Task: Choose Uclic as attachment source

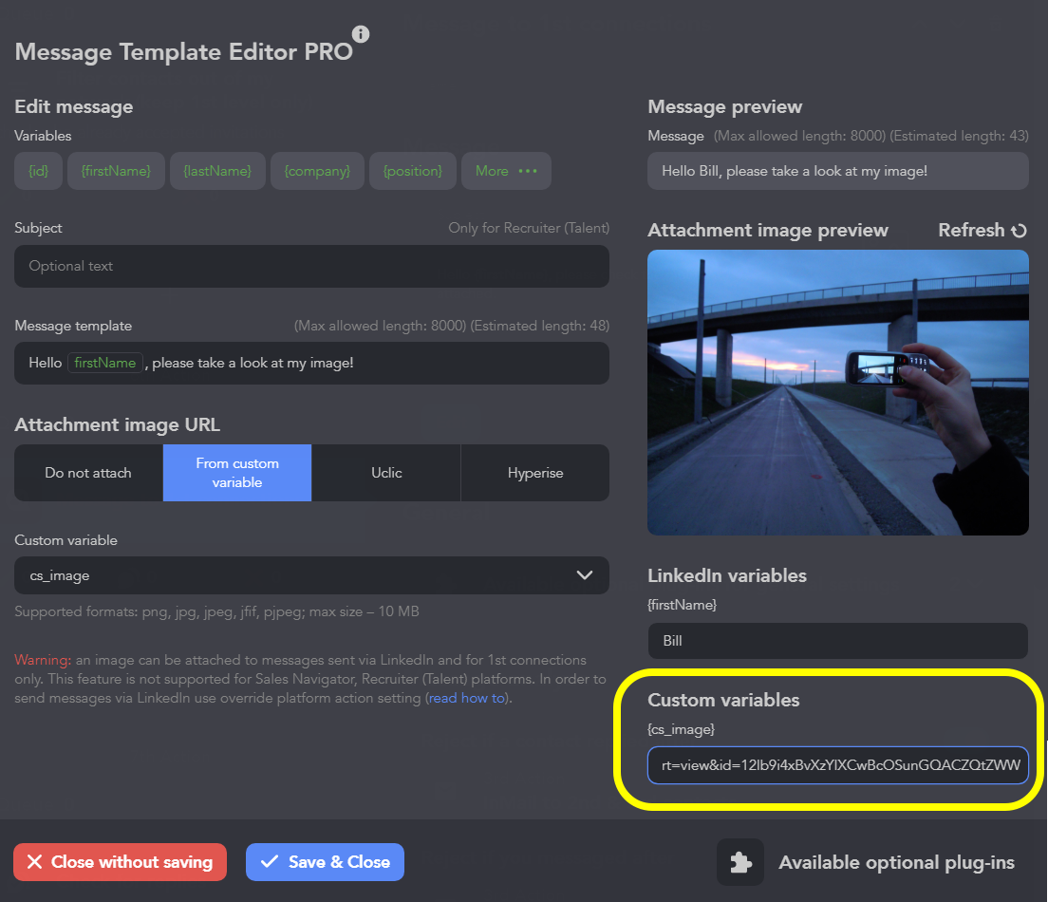Action: [386, 473]
